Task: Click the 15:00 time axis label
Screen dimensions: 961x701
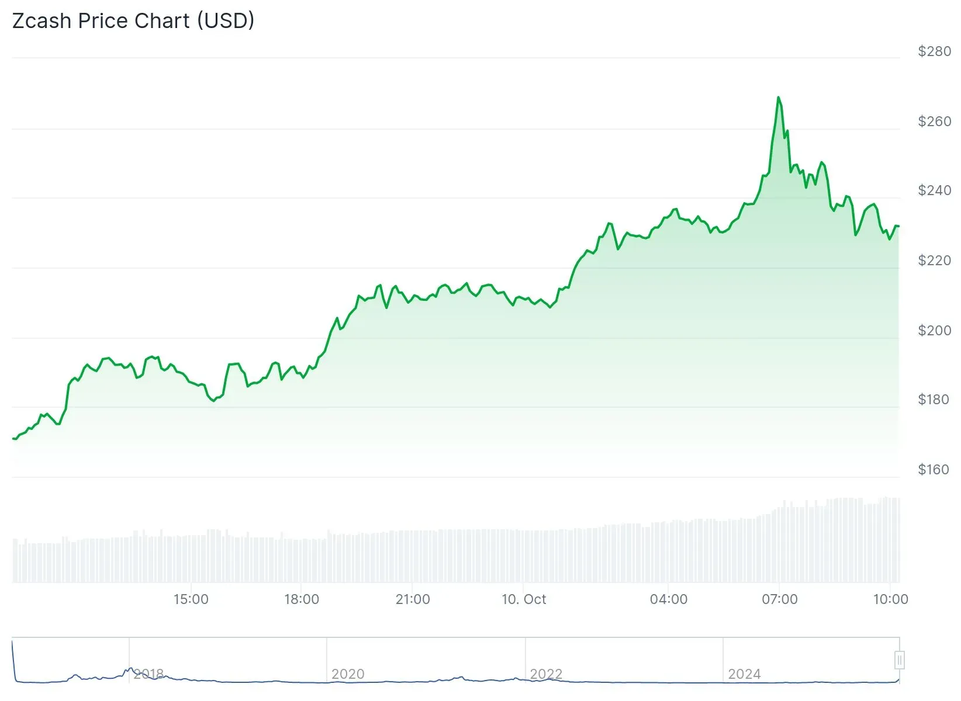Action: click(191, 599)
